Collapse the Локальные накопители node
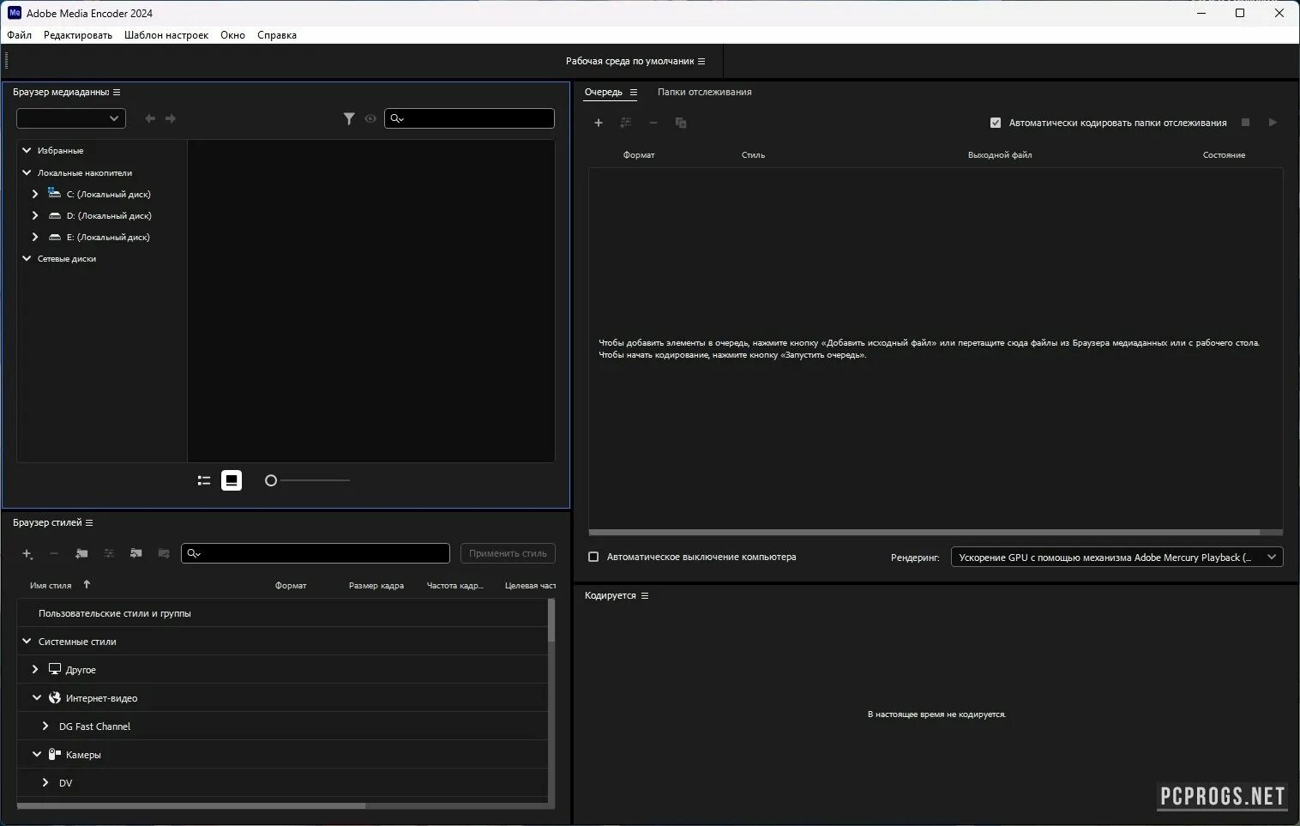 tap(27, 172)
